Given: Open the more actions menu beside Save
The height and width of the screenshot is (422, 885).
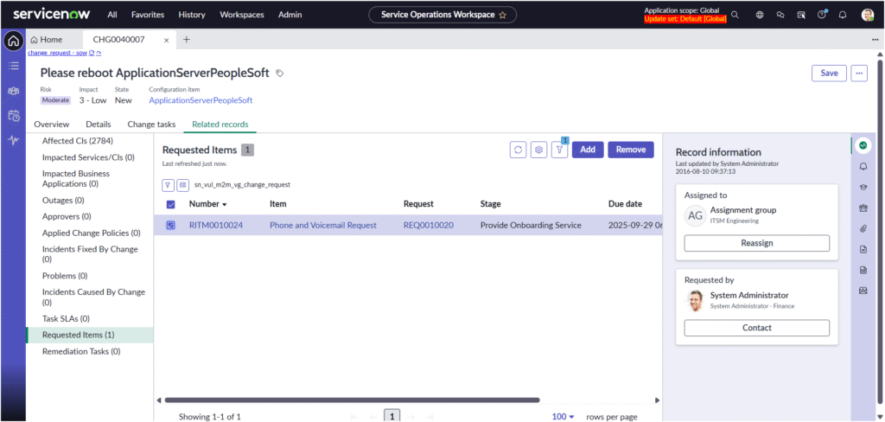Looking at the screenshot, I should pos(858,74).
